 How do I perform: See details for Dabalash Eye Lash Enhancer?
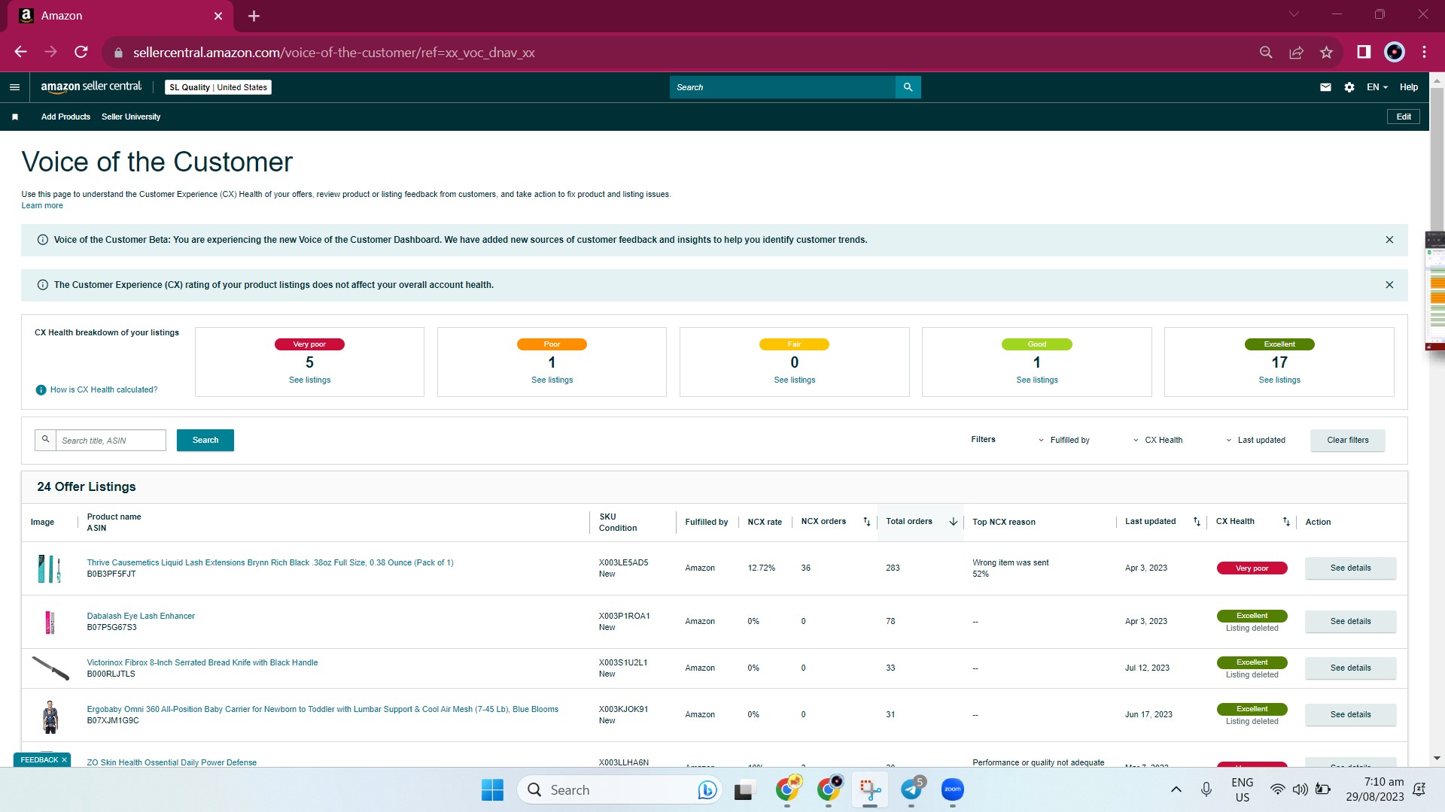(1350, 622)
